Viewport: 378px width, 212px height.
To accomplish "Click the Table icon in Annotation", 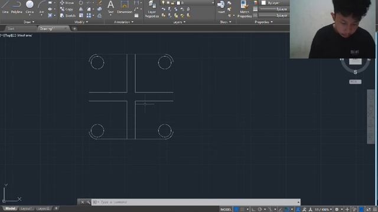I will coord(136,16).
